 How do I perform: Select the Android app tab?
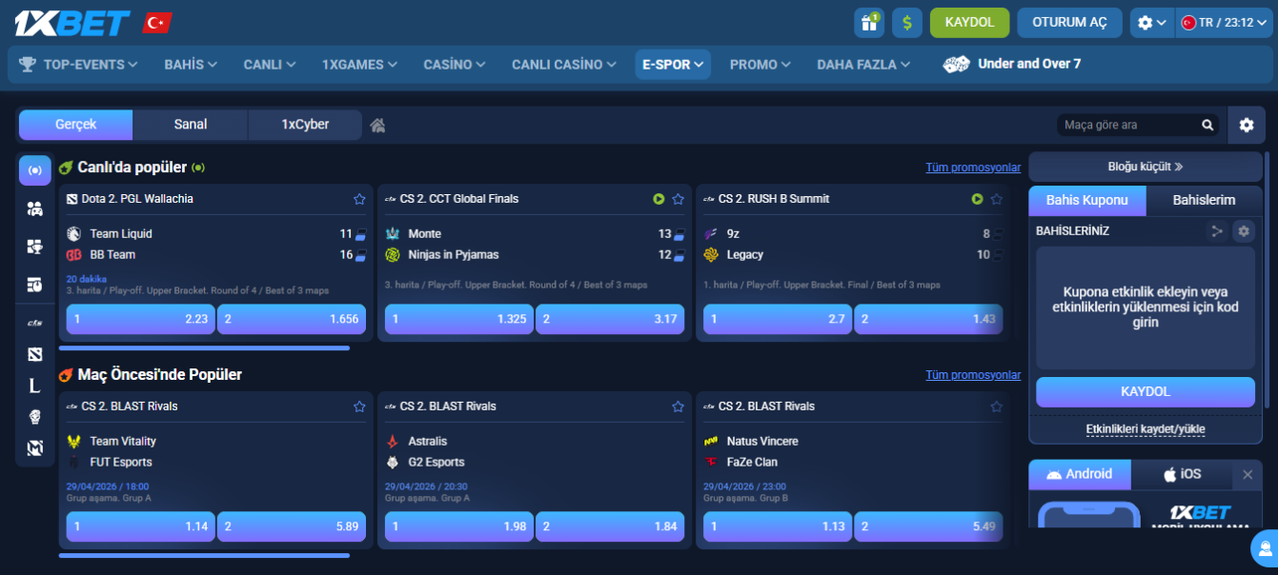[x=1080, y=474]
